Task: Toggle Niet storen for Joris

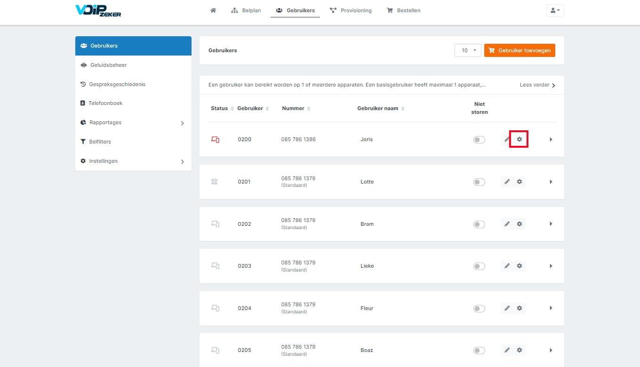Action: 479,140
